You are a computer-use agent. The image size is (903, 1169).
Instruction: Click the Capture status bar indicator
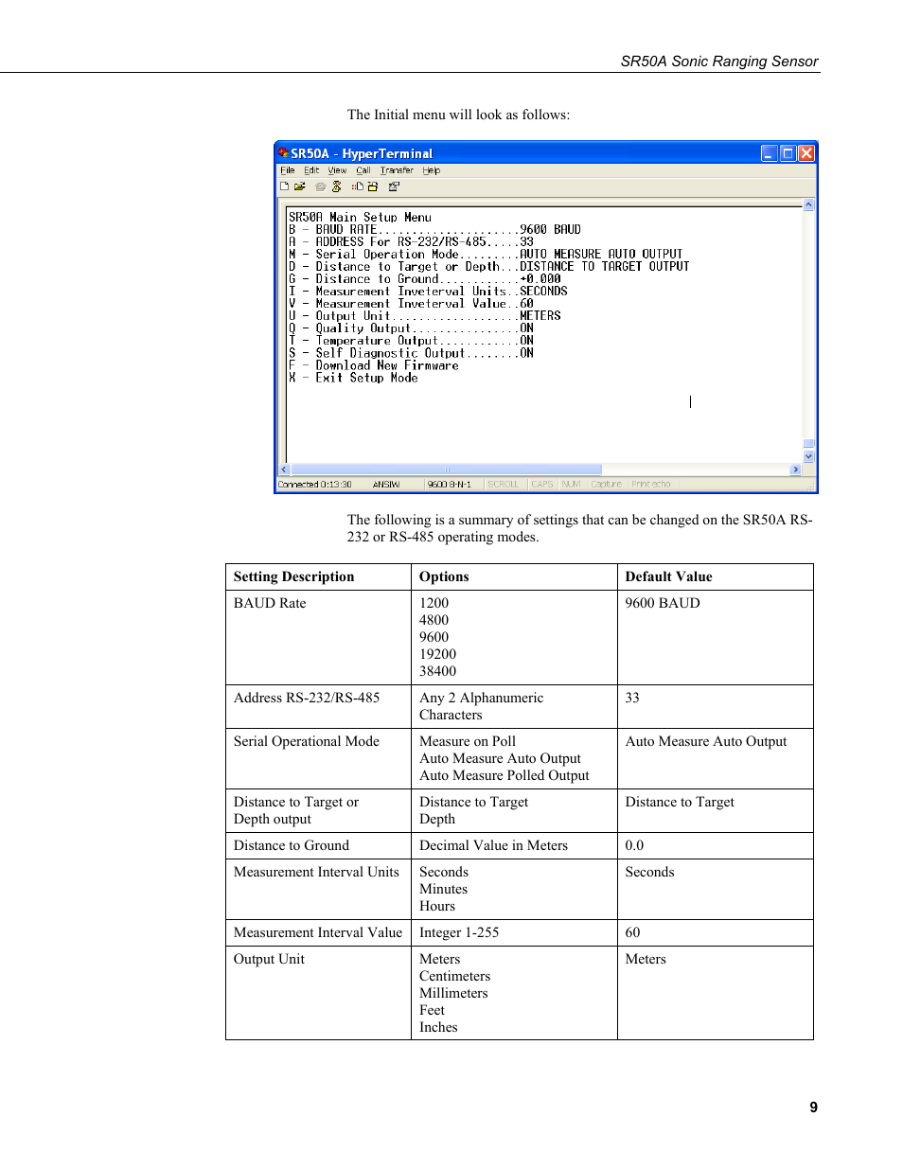pos(607,485)
